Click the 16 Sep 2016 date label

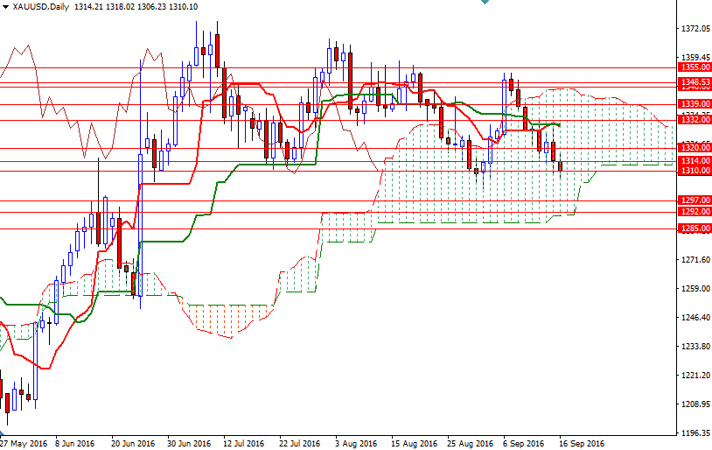coord(581,443)
